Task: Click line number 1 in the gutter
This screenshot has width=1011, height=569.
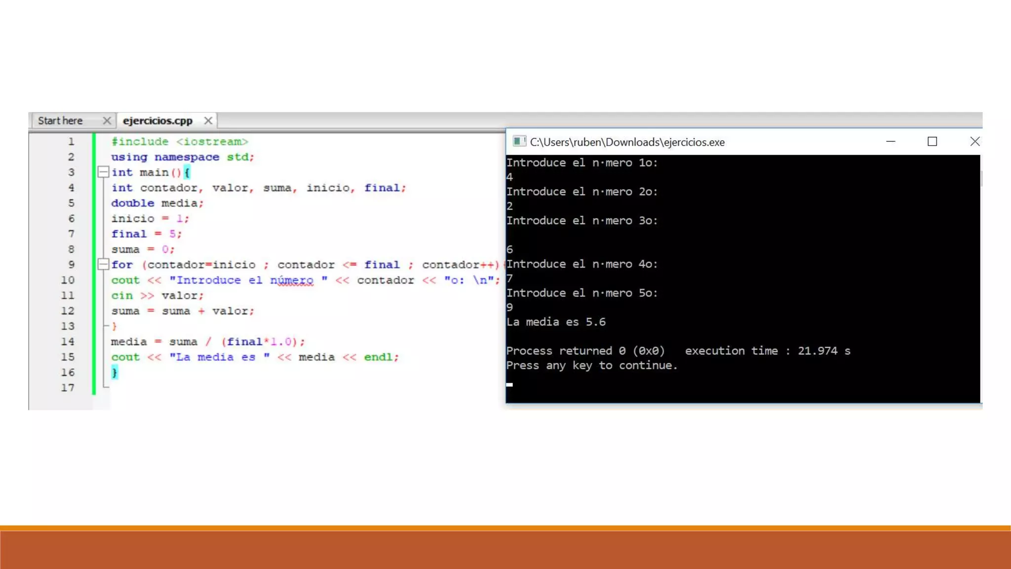Action: click(71, 142)
